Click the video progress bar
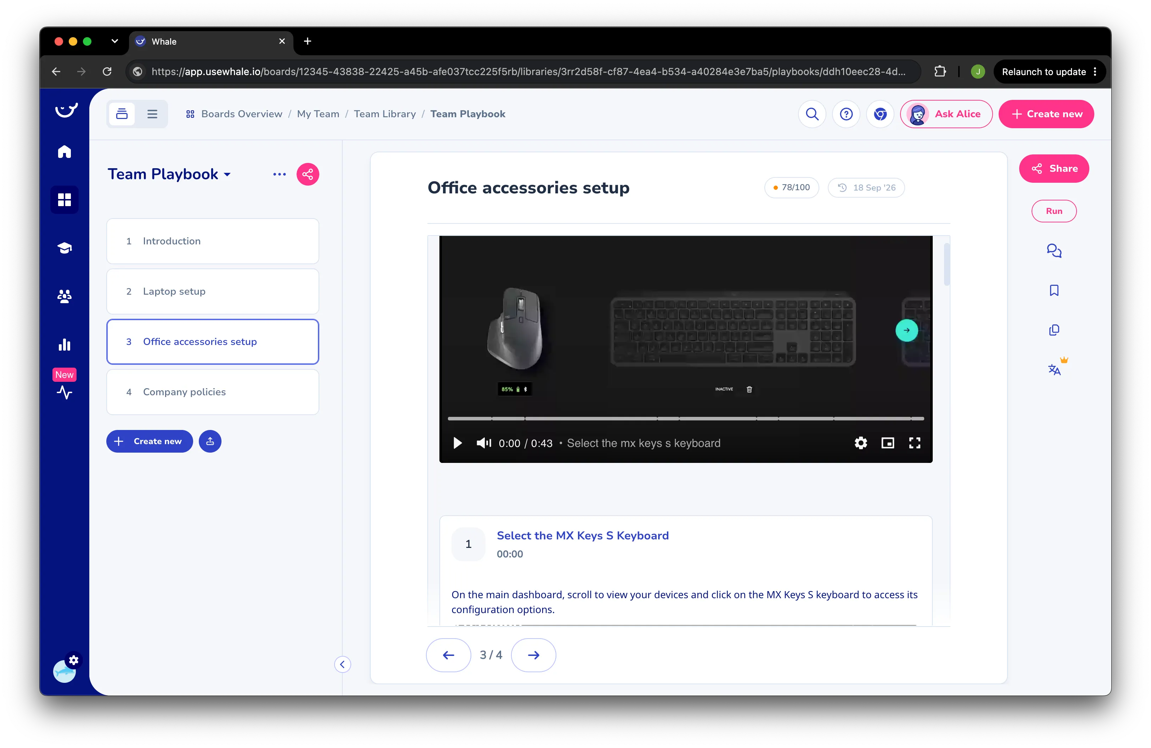Image resolution: width=1151 pixels, height=748 pixels. point(686,419)
